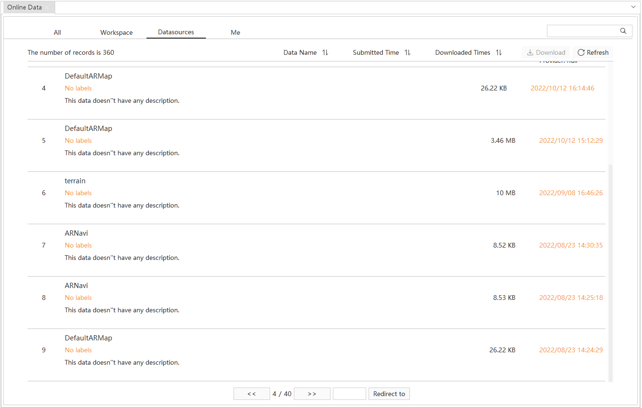642x408 pixels.
Task: Go to the previous page
Action: click(x=252, y=394)
